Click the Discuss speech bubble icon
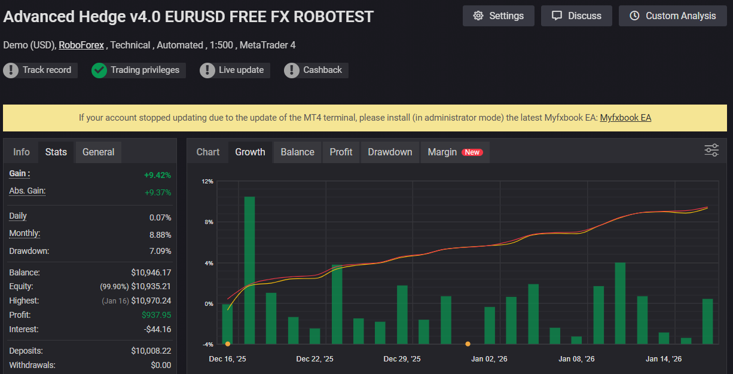 point(557,16)
